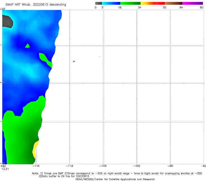Click the magenta-purple segment of the color bar
Screen dimensions: 206x181
[x=193, y=3]
